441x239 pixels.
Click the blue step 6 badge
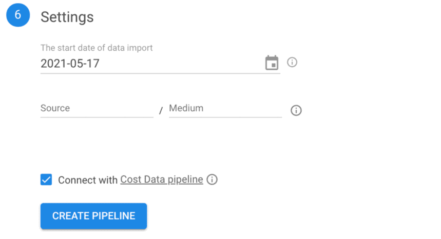click(x=18, y=15)
